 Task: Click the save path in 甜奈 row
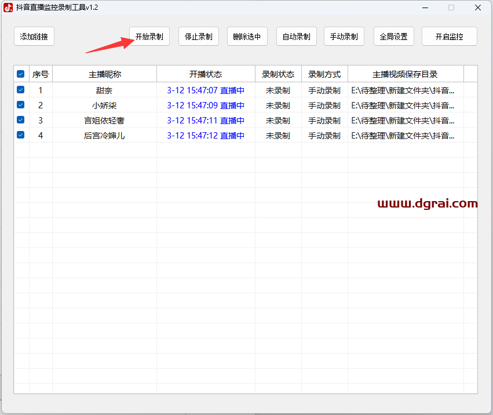[x=403, y=90]
